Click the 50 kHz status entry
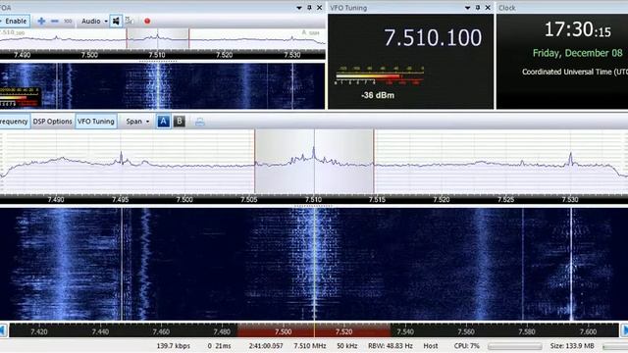This screenshot has height=353, width=628. pyautogui.click(x=346, y=346)
